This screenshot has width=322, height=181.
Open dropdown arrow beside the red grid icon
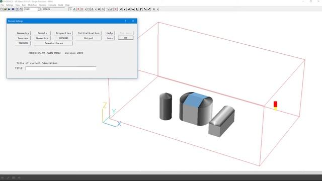point(85,9)
